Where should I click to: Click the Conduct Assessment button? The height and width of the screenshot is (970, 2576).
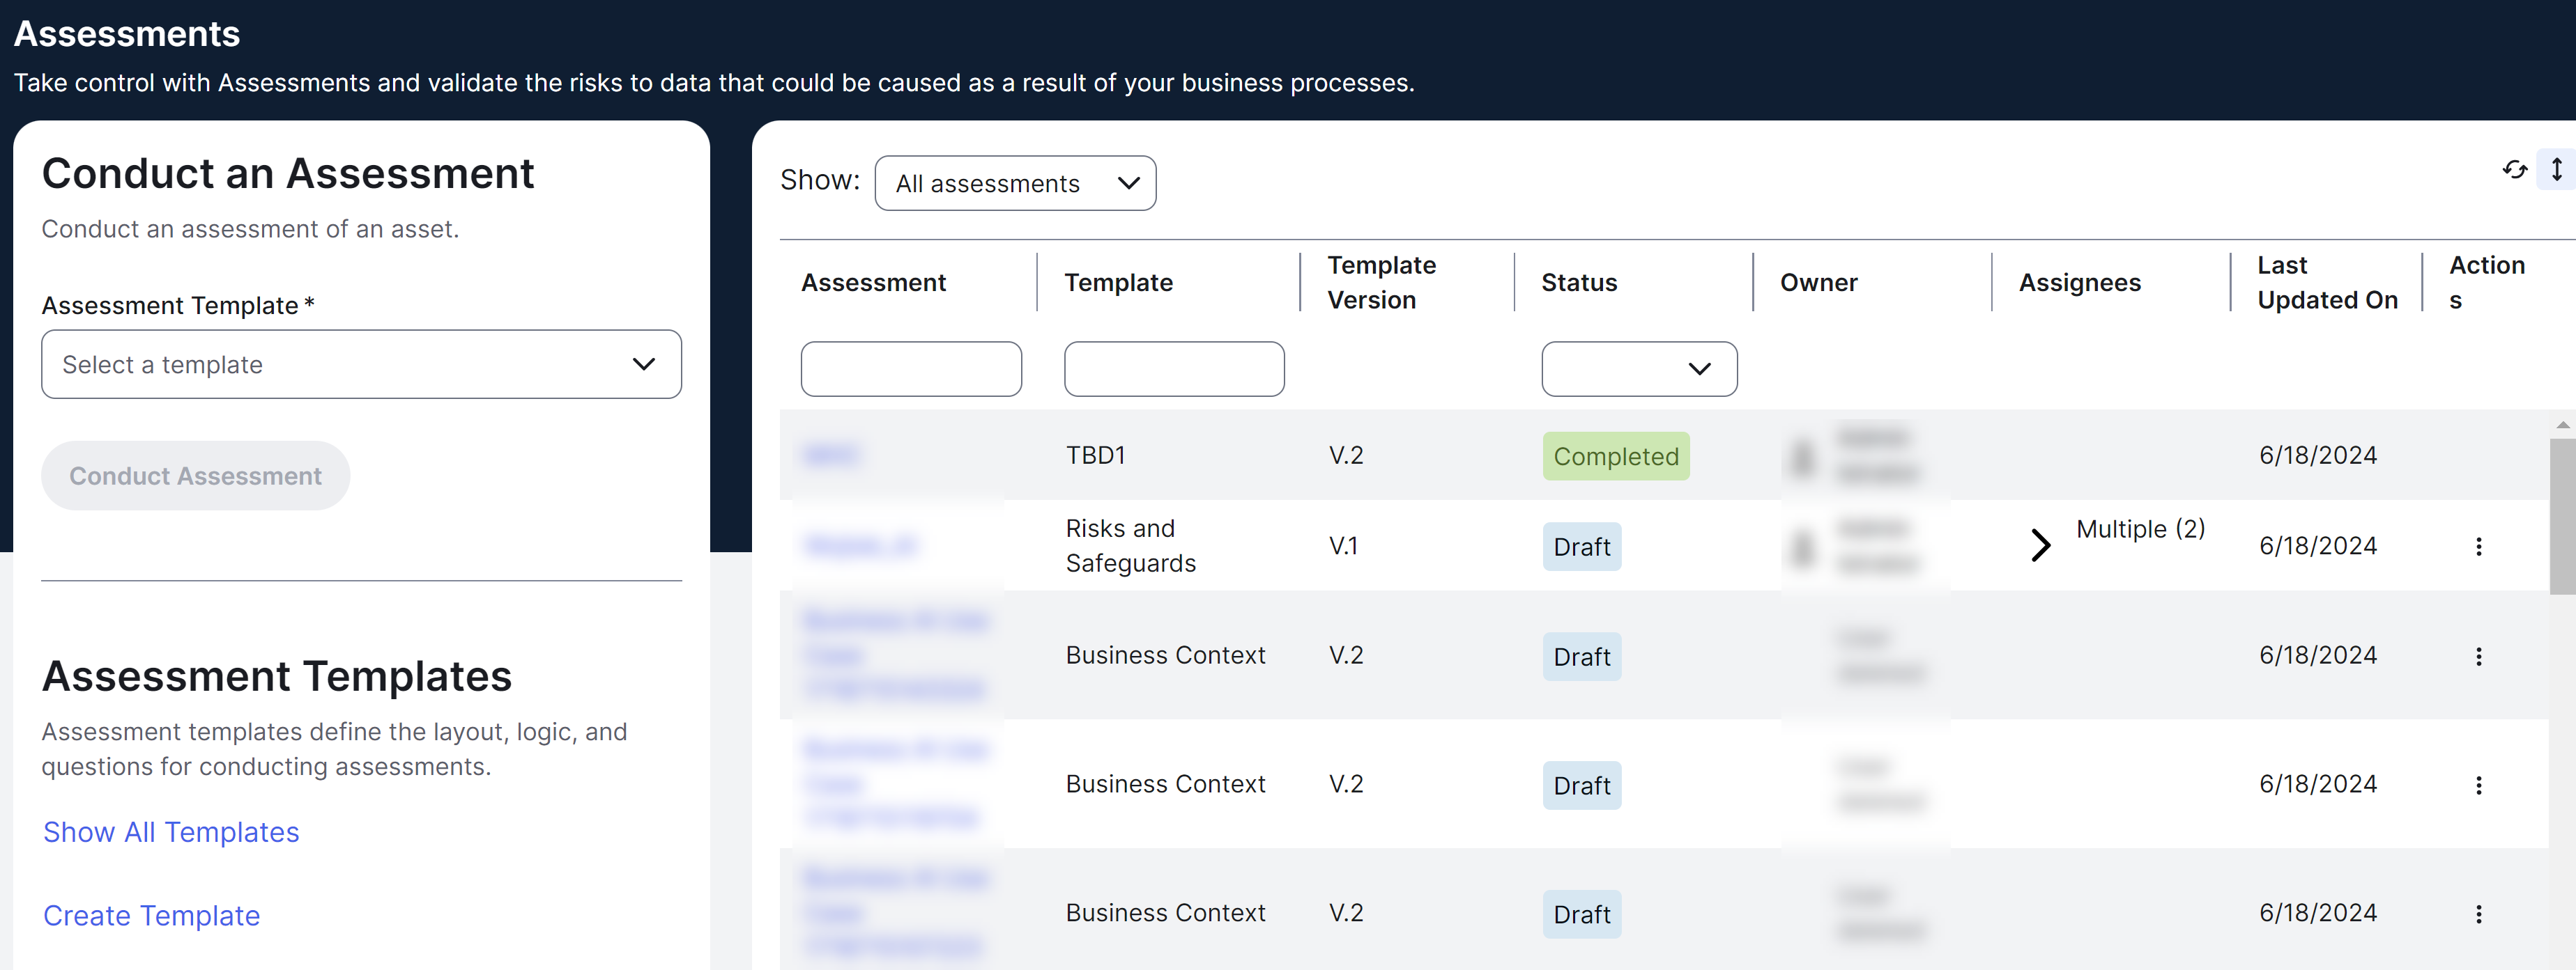195,476
